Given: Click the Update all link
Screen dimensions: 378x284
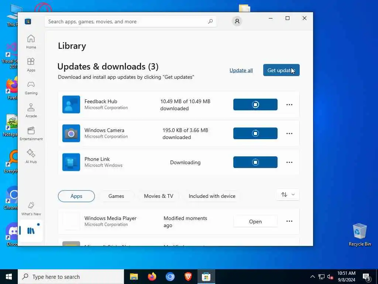Looking at the screenshot, I should 241,70.
